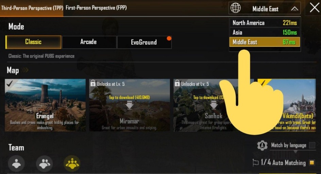Choose Asia 150ms server option
Viewport: 321px width, 174px height.
[265, 33]
